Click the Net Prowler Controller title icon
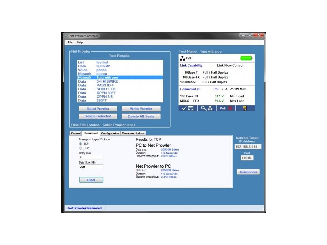The height and width of the screenshot is (245, 327). click(66, 36)
